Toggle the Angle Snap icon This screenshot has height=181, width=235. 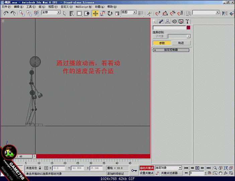tap(165, 13)
